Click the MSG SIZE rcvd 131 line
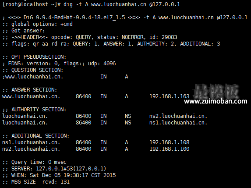 click(36, 181)
